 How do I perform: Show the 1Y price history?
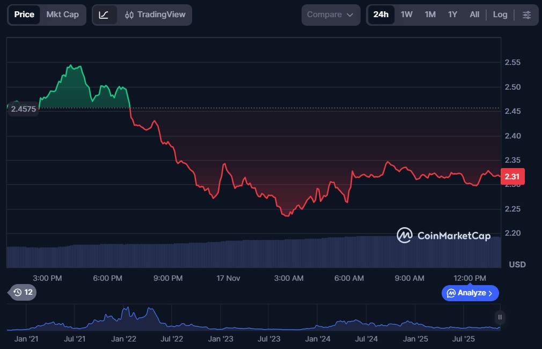452,14
